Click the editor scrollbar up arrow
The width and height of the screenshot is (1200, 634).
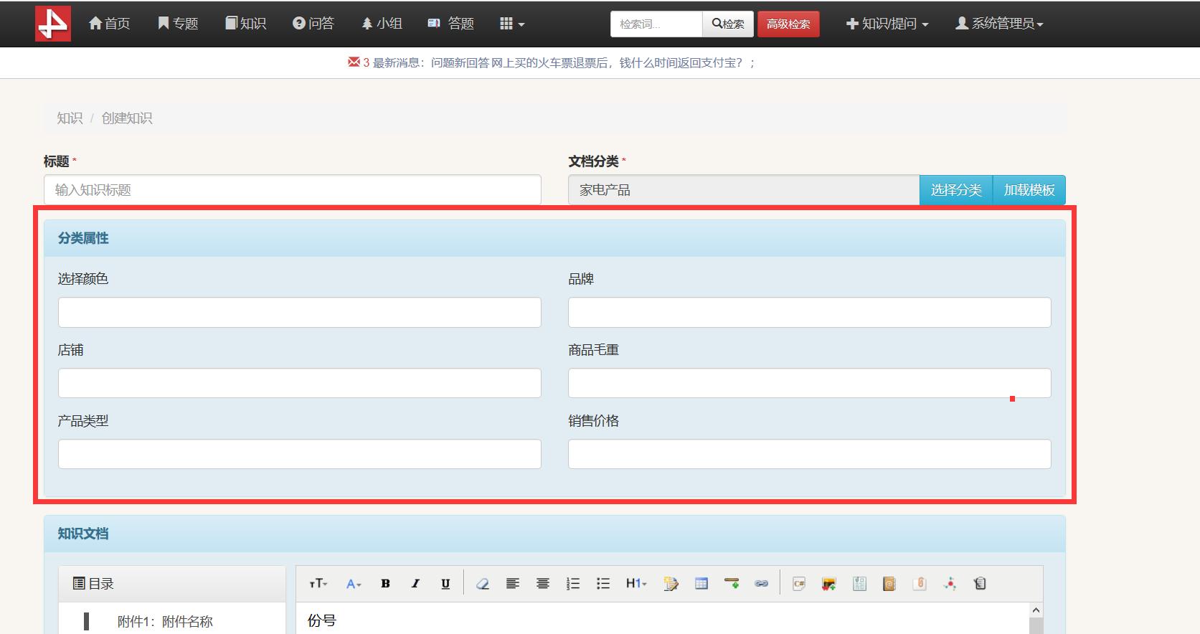pyautogui.click(x=1036, y=610)
